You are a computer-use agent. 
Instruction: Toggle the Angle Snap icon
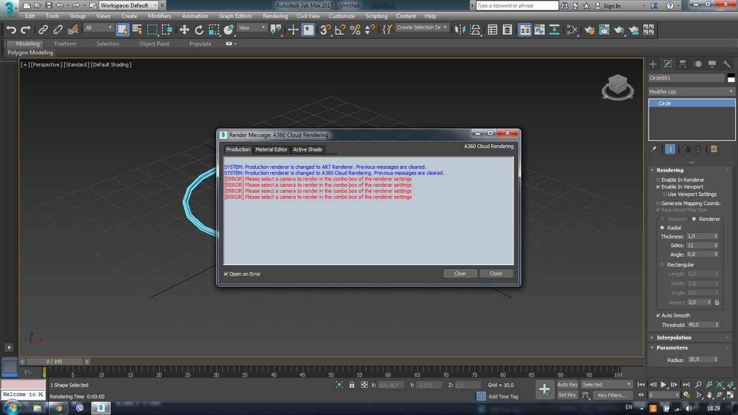[341, 30]
